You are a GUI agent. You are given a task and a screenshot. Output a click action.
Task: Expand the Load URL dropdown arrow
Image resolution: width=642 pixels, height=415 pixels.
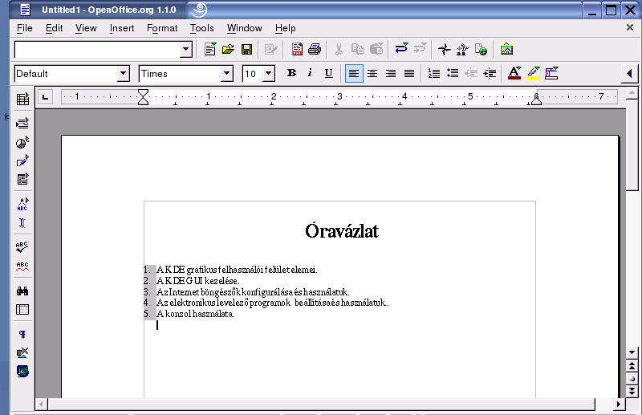tap(186, 49)
